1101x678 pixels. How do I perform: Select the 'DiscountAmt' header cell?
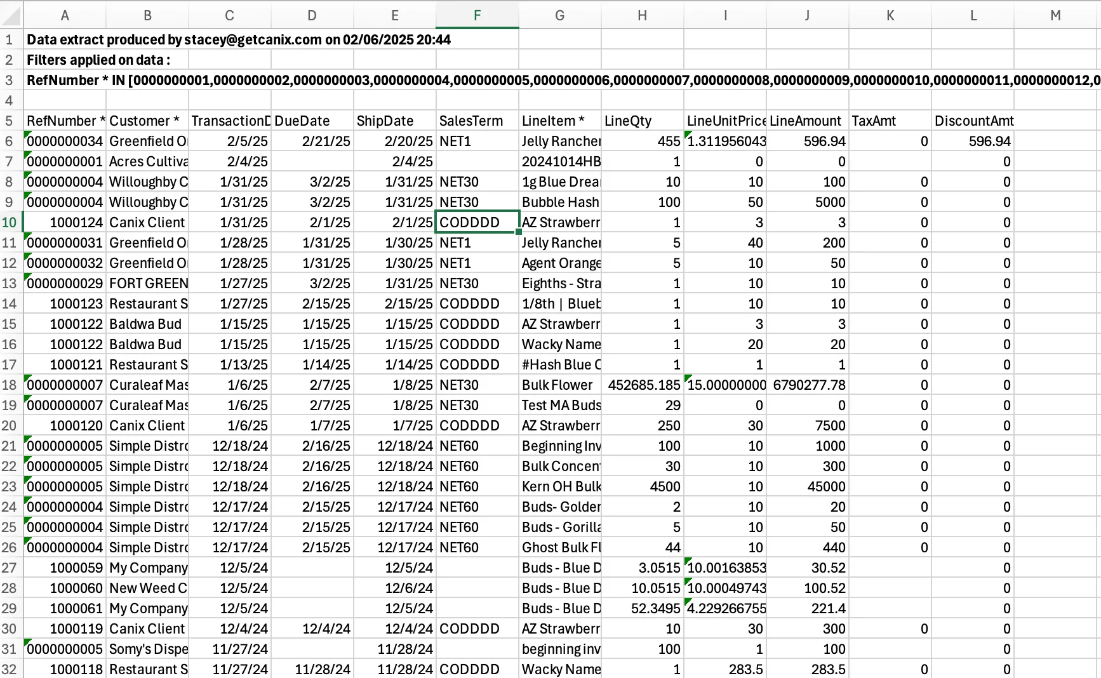click(973, 121)
